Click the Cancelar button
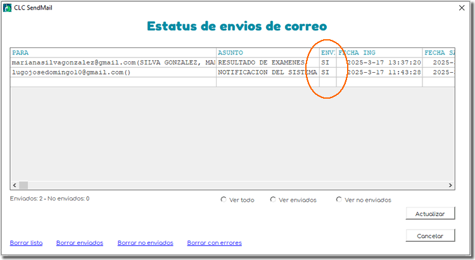The width and height of the screenshot is (475, 260). coord(430,235)
